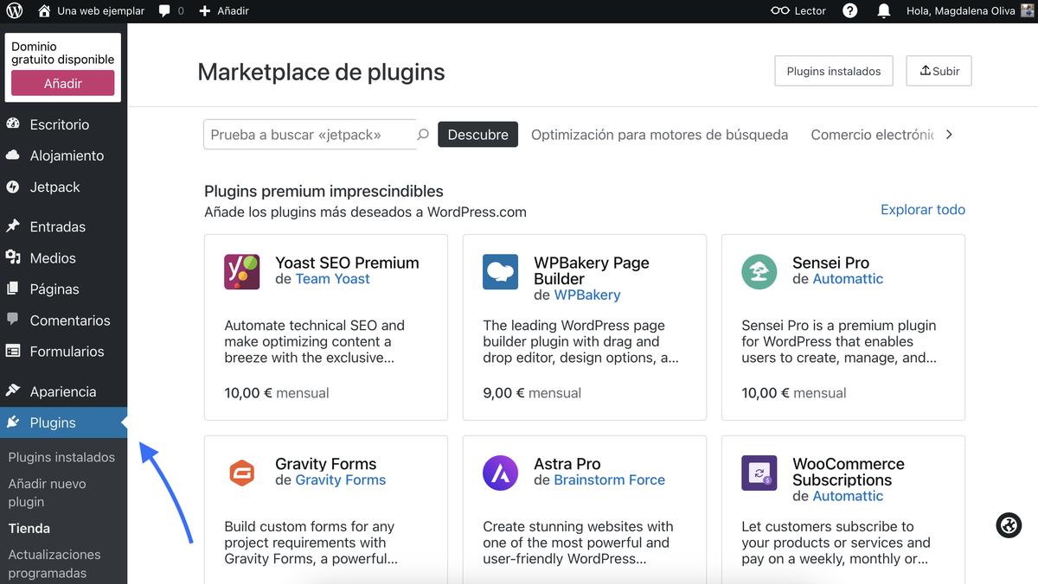Image resolution: width=1038 pixels, height=584 pixels.
Task: Click the accessibility icon on the right edge
Action: tap(1009, 524)
